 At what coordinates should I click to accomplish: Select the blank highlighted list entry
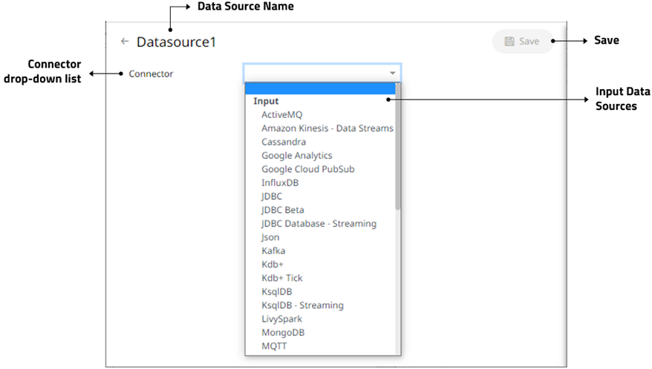(x=321, y=88)
